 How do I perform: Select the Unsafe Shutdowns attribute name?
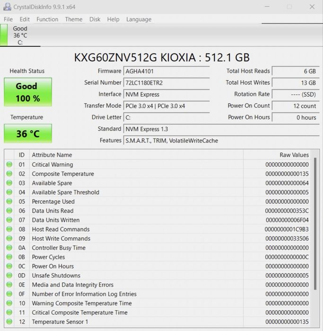click(56, 276)
